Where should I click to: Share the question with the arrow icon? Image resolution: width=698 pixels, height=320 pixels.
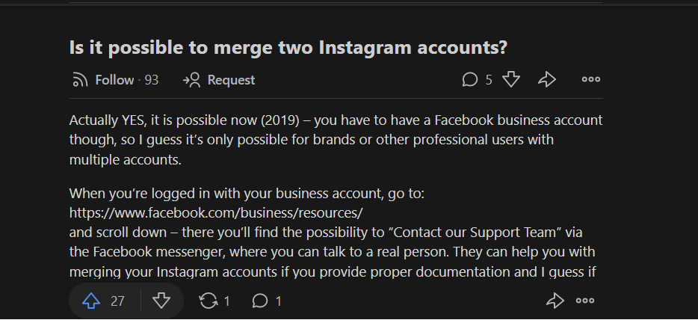546,80
